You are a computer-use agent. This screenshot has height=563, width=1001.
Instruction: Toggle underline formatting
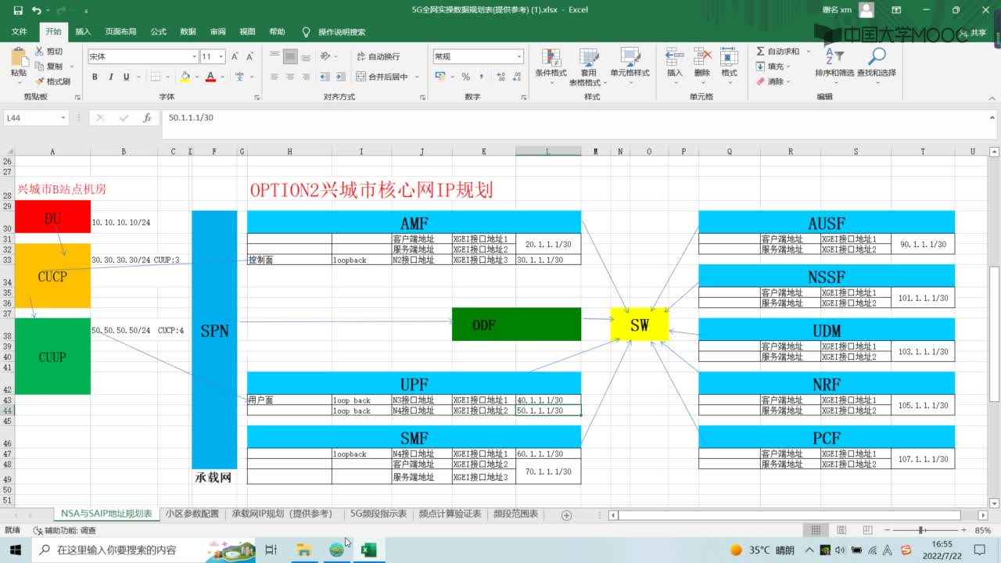pyautogui.click(x=125, y=77)
